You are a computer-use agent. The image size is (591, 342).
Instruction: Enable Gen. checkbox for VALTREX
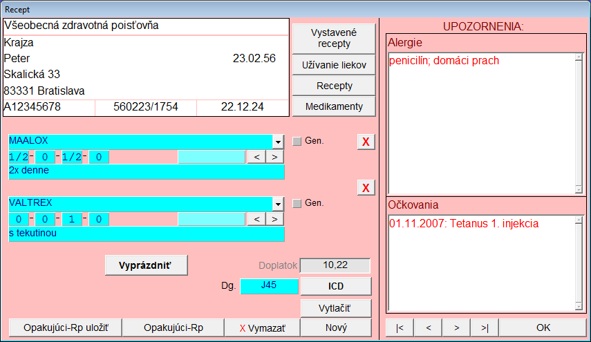297,204
